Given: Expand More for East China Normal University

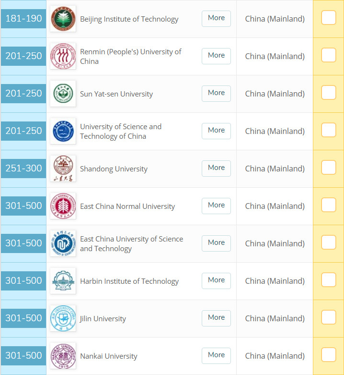Looking at the screenshot, I should pyautogui.click(x=216, y=206).
